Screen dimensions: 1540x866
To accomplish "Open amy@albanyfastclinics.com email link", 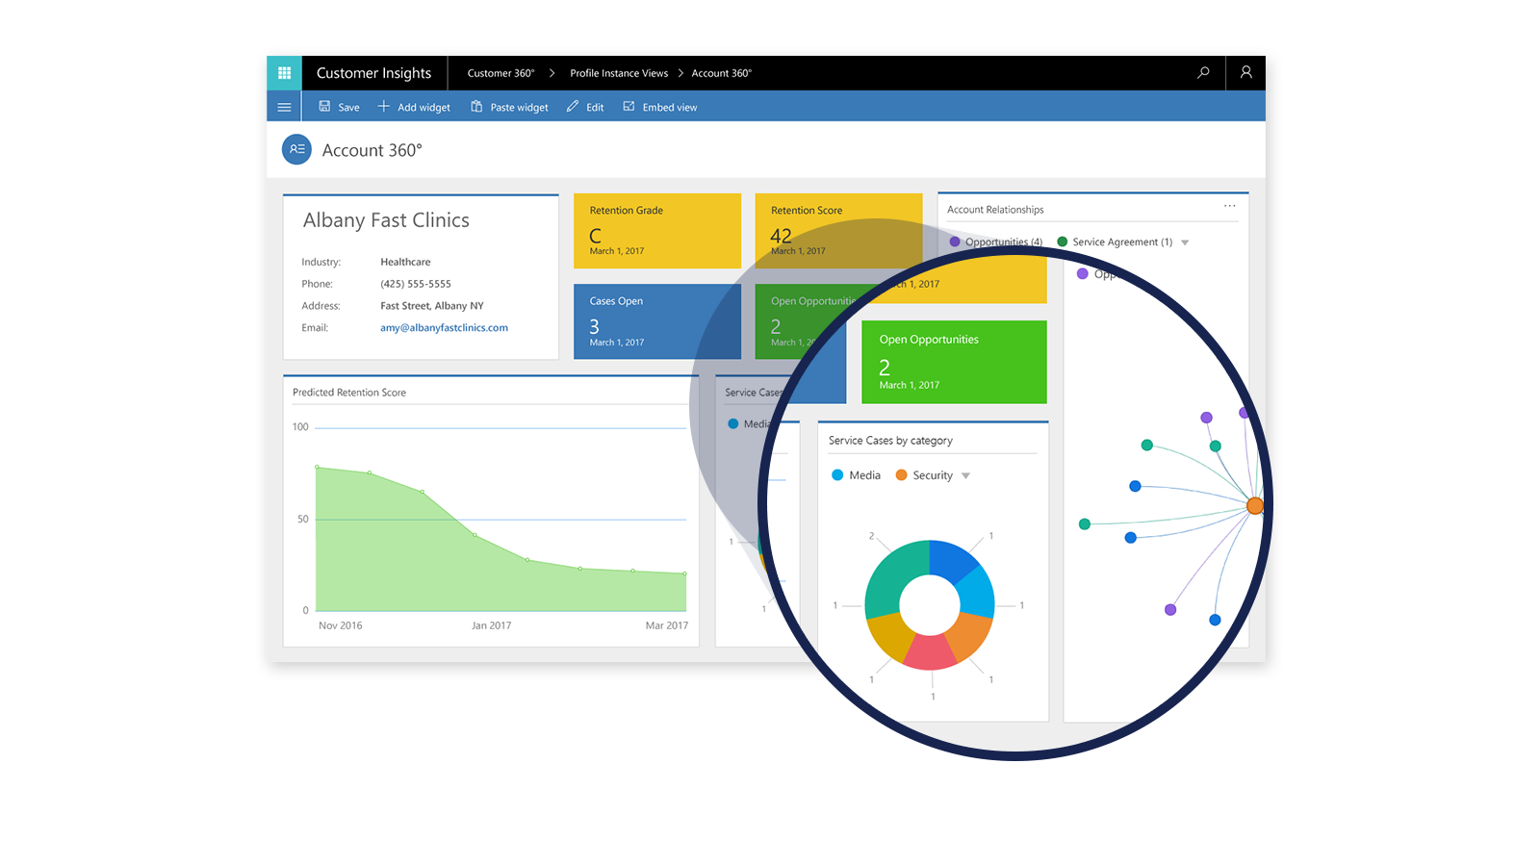I will pyautogui.click(x=444, y=328).
